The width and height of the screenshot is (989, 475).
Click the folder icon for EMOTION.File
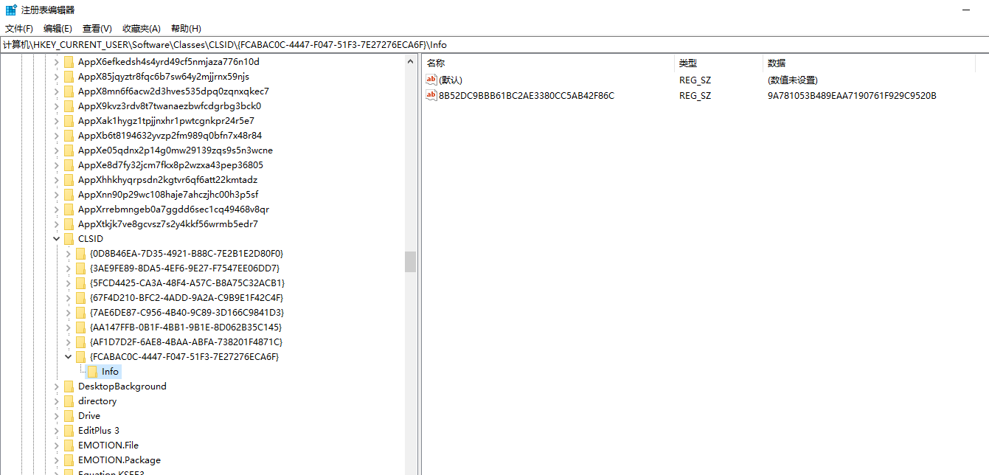69,445
